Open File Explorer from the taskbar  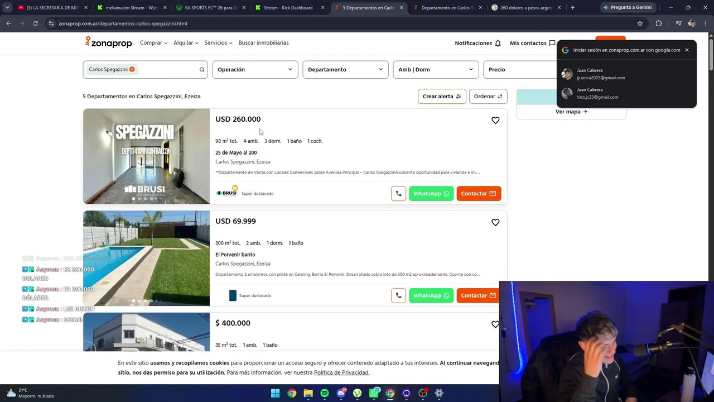coord(308,393)
